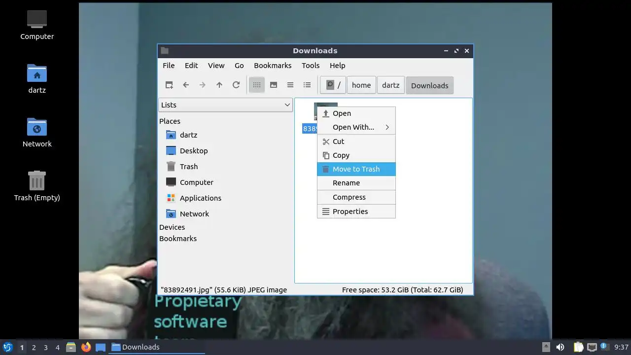Switch to thumbnail view mode
631x355 pixels.
click(x=274, y=85)
